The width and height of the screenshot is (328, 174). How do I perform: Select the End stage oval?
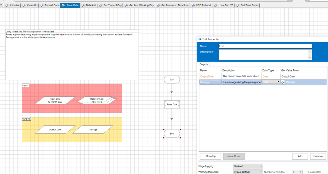pyautogui.click(x=172, y=134)
